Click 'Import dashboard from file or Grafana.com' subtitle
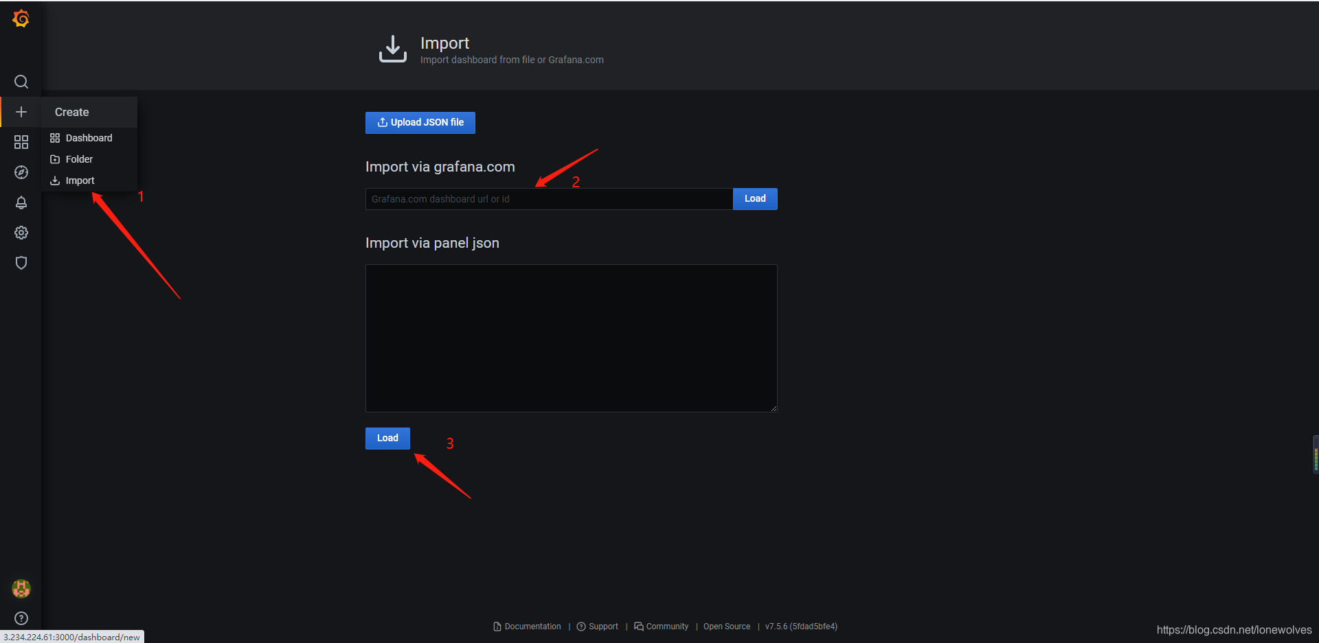 coord(512,60)
